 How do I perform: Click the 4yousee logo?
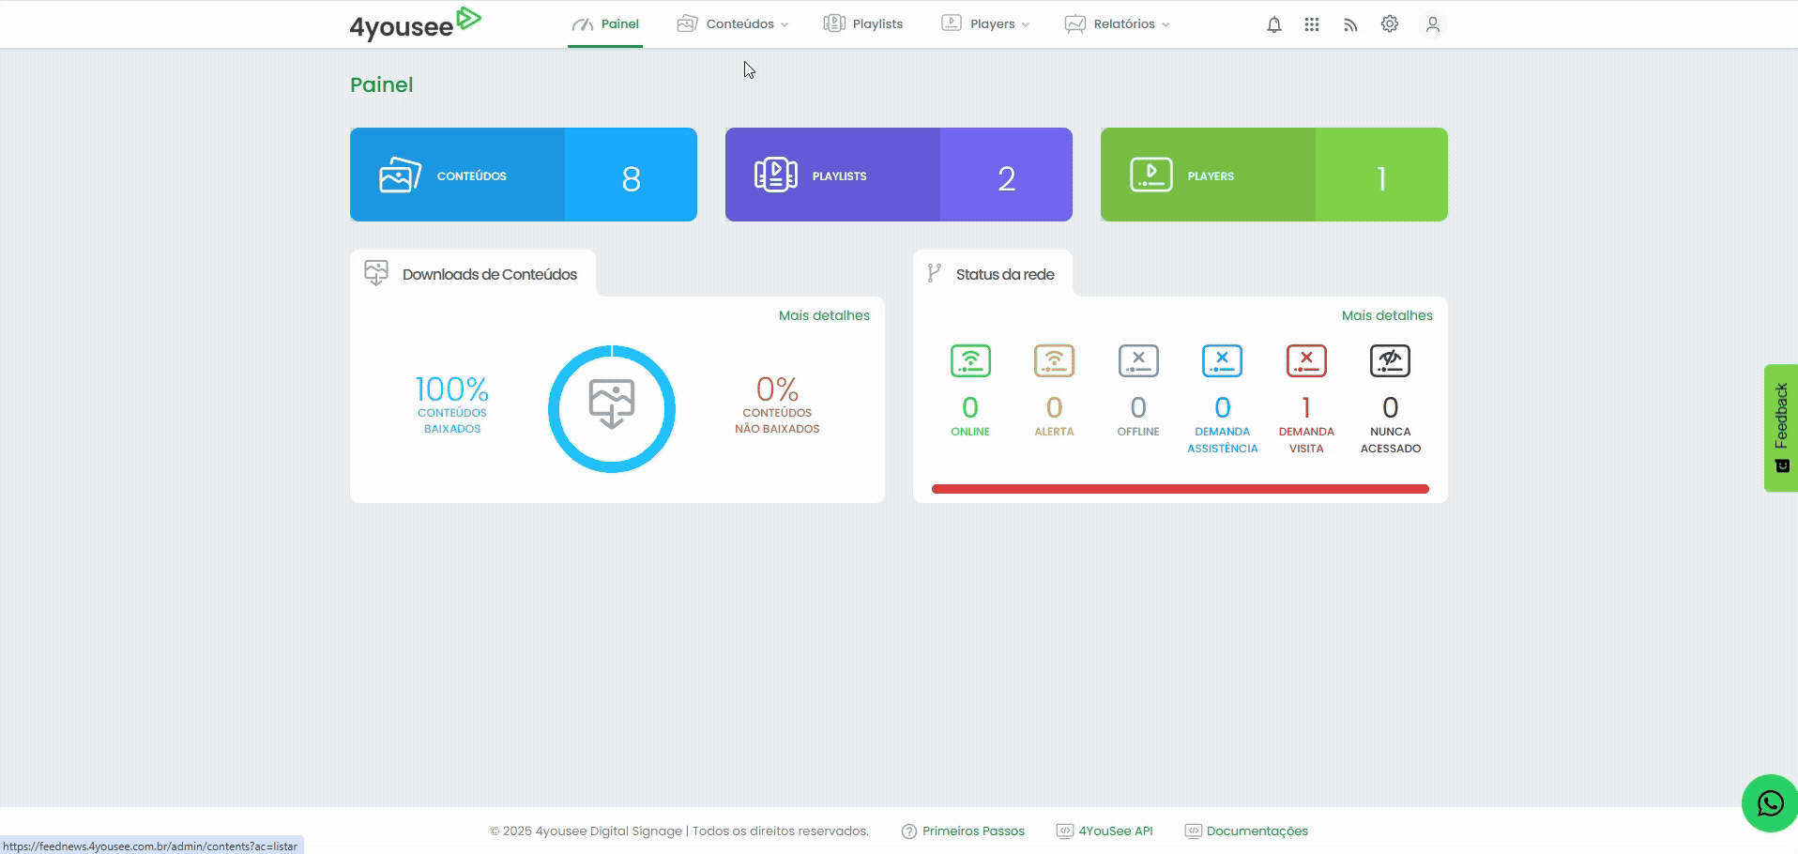(415, 23)
